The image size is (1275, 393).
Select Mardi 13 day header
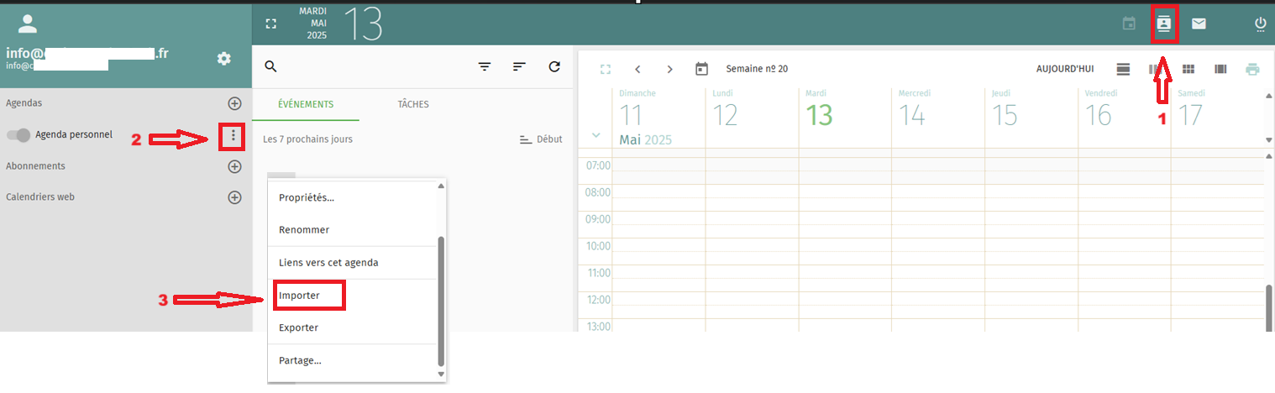[845, 118]
